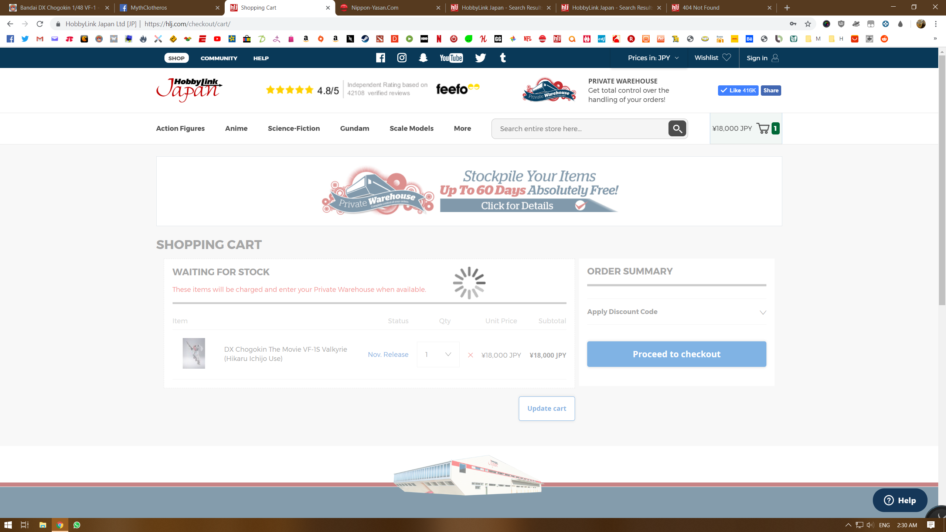Open File Explorer from the taskbar
Image resolution: width=946 pixels, height=532 pixels.
pos(43,525)
